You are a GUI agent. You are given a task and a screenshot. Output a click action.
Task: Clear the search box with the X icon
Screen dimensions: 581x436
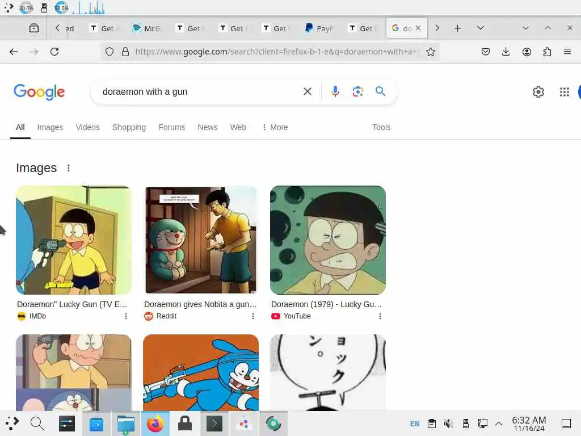307,91
